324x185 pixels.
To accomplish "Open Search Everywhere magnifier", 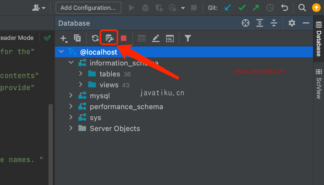I will click(302, 8).
